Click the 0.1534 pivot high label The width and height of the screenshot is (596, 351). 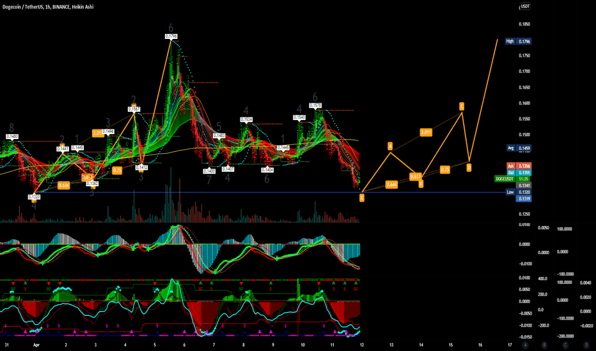[246, 119]
